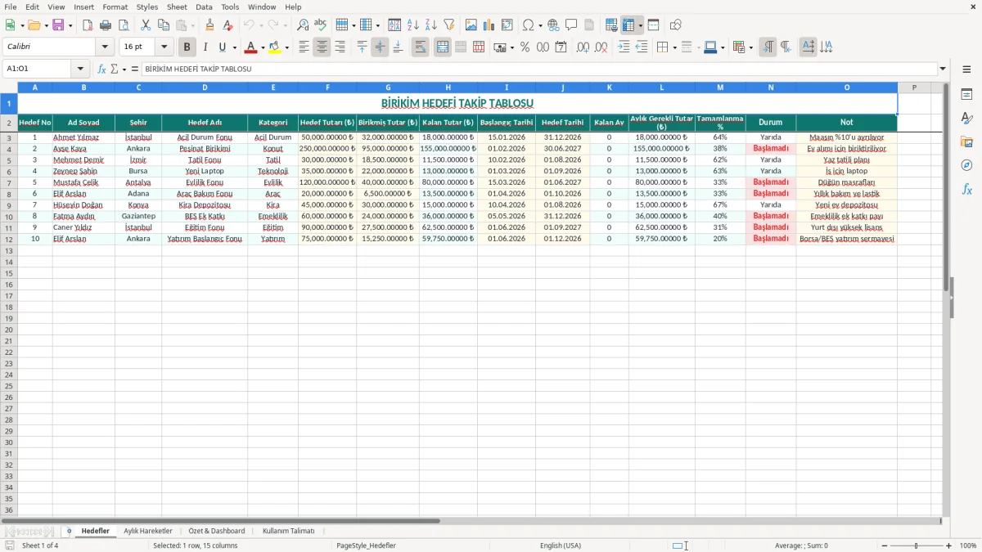Open the Data menu
This screenshot has width=982, height=552.
[x=204, y=7]
